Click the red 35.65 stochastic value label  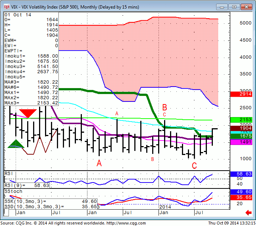241,197
